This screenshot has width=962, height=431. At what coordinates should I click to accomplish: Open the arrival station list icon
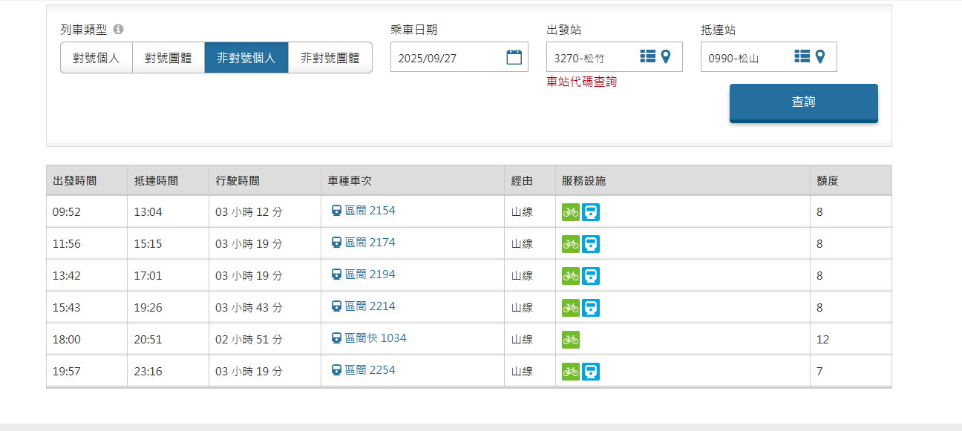[802, 56]
